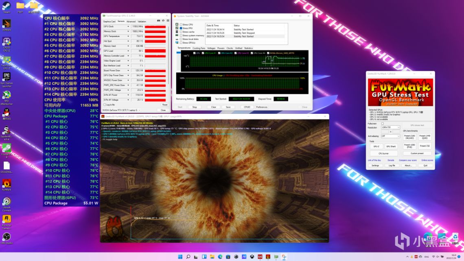The width and height of the screenshot is (464, 261).
Task: Open 3DMark desktop shortcut
Action: click(6, 25)
